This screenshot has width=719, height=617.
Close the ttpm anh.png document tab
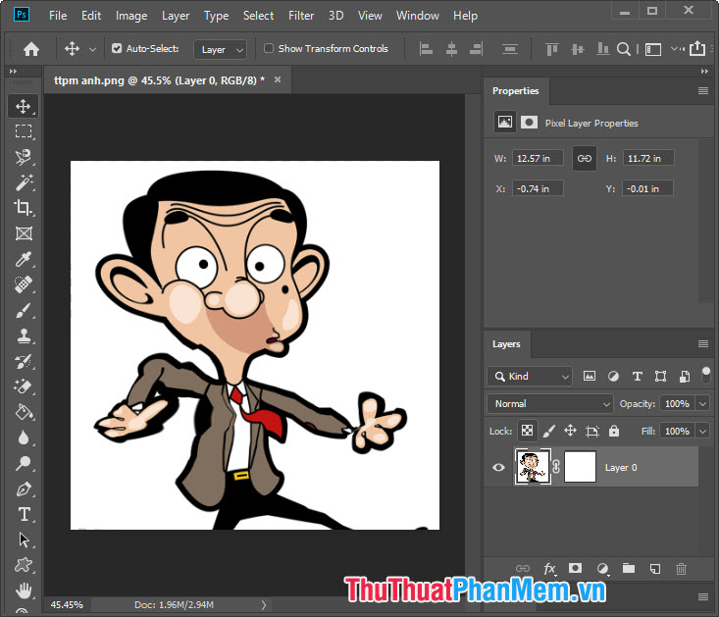click(278, 79)
